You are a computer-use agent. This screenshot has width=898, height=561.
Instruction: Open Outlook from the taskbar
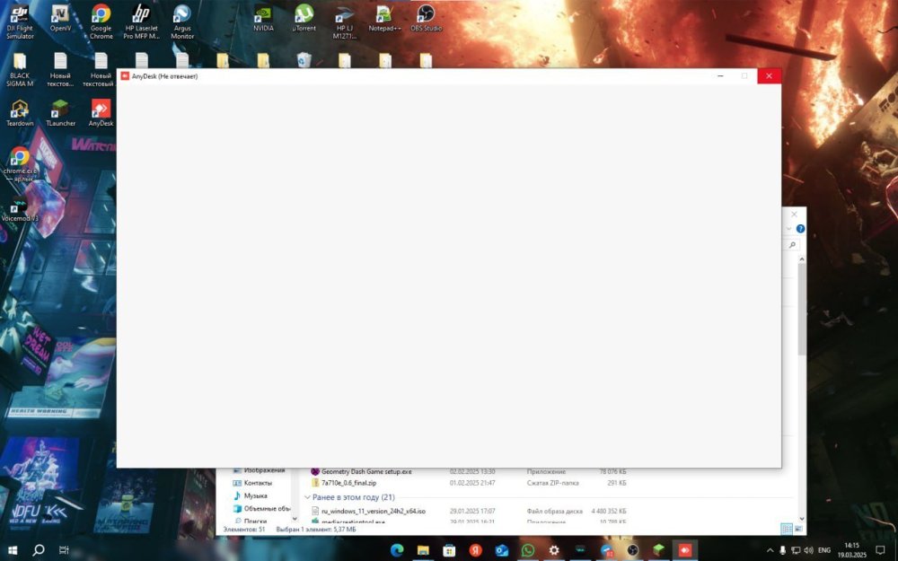pyautogui.click(x=502, y=550)
